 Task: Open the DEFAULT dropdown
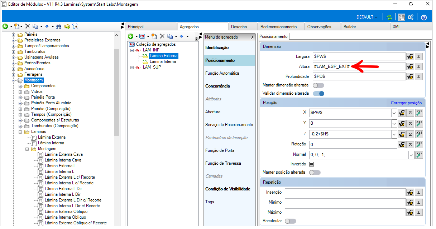pyautogui.click(x=366, y=17)
